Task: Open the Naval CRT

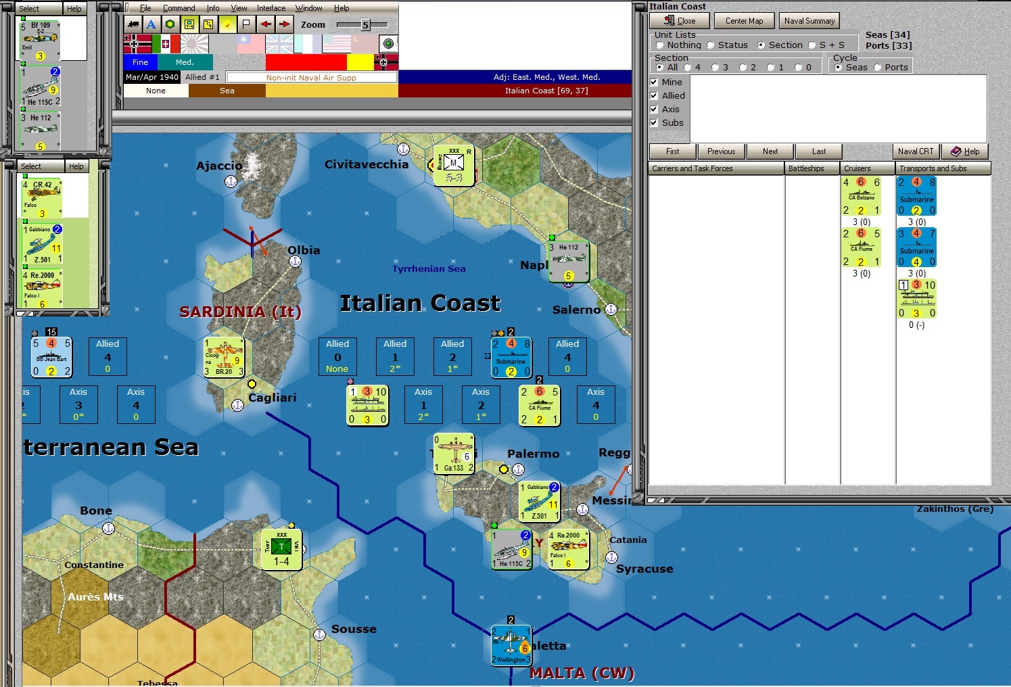Action: [x=916, y=151]
